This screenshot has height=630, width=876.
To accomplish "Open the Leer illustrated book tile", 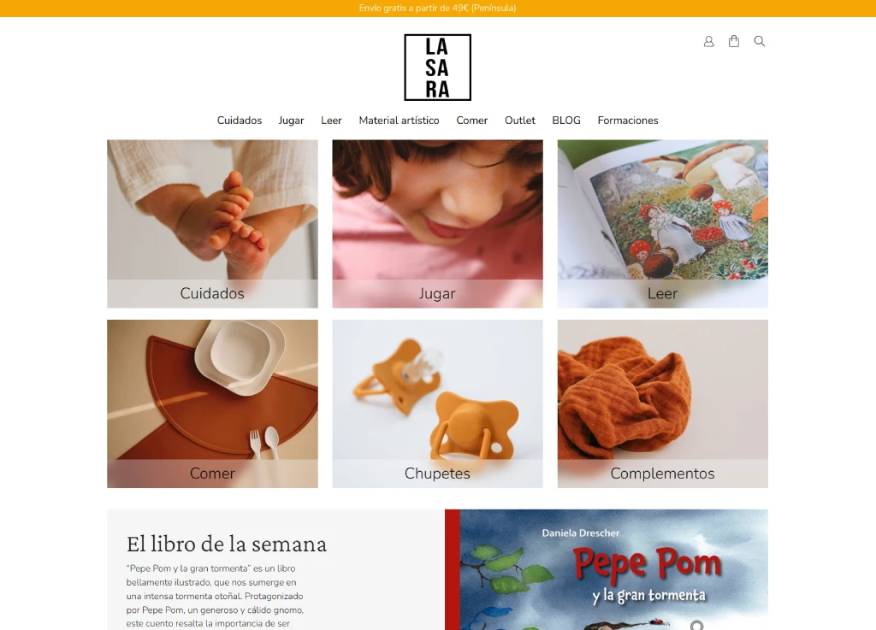I will (663, 224).
